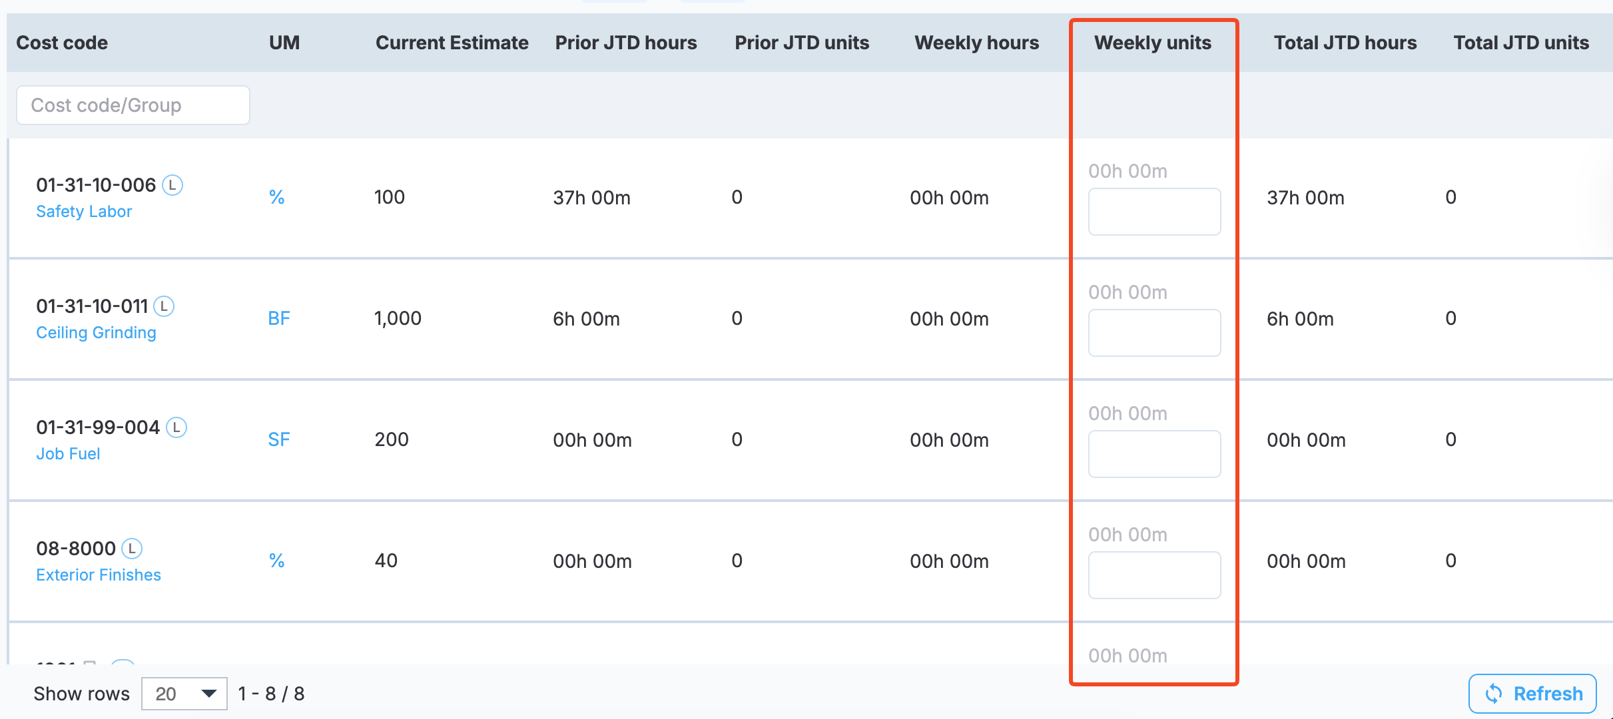The width and height of the screenshot is (1613, 719).
Task: Click the L icon beside 08-8000
Action: point(133,548)
